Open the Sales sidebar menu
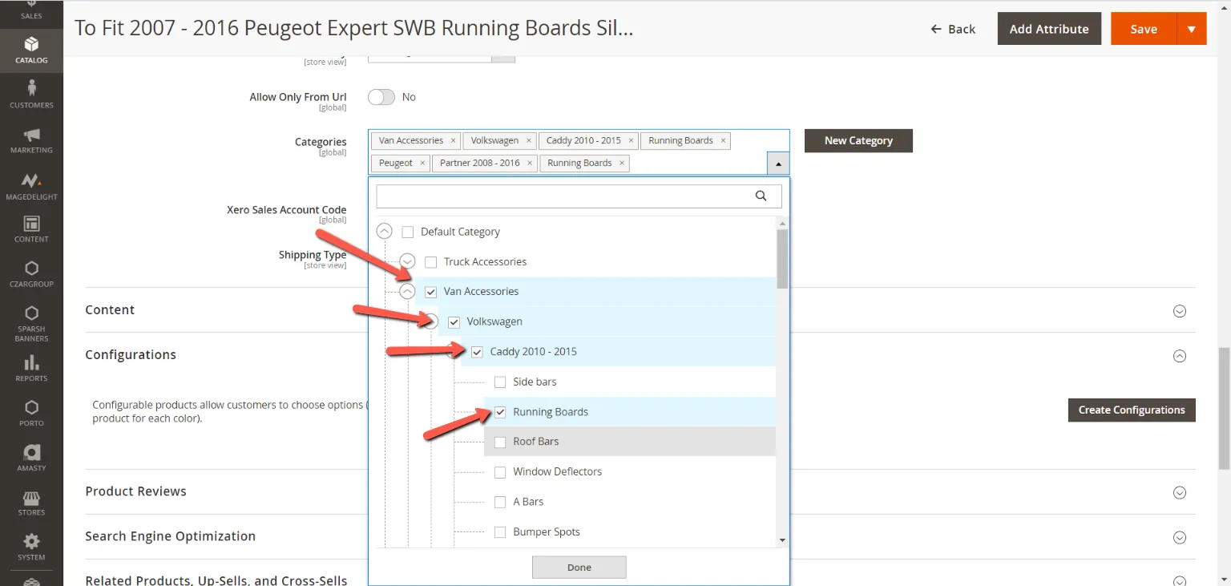 (x=31, y=12)
